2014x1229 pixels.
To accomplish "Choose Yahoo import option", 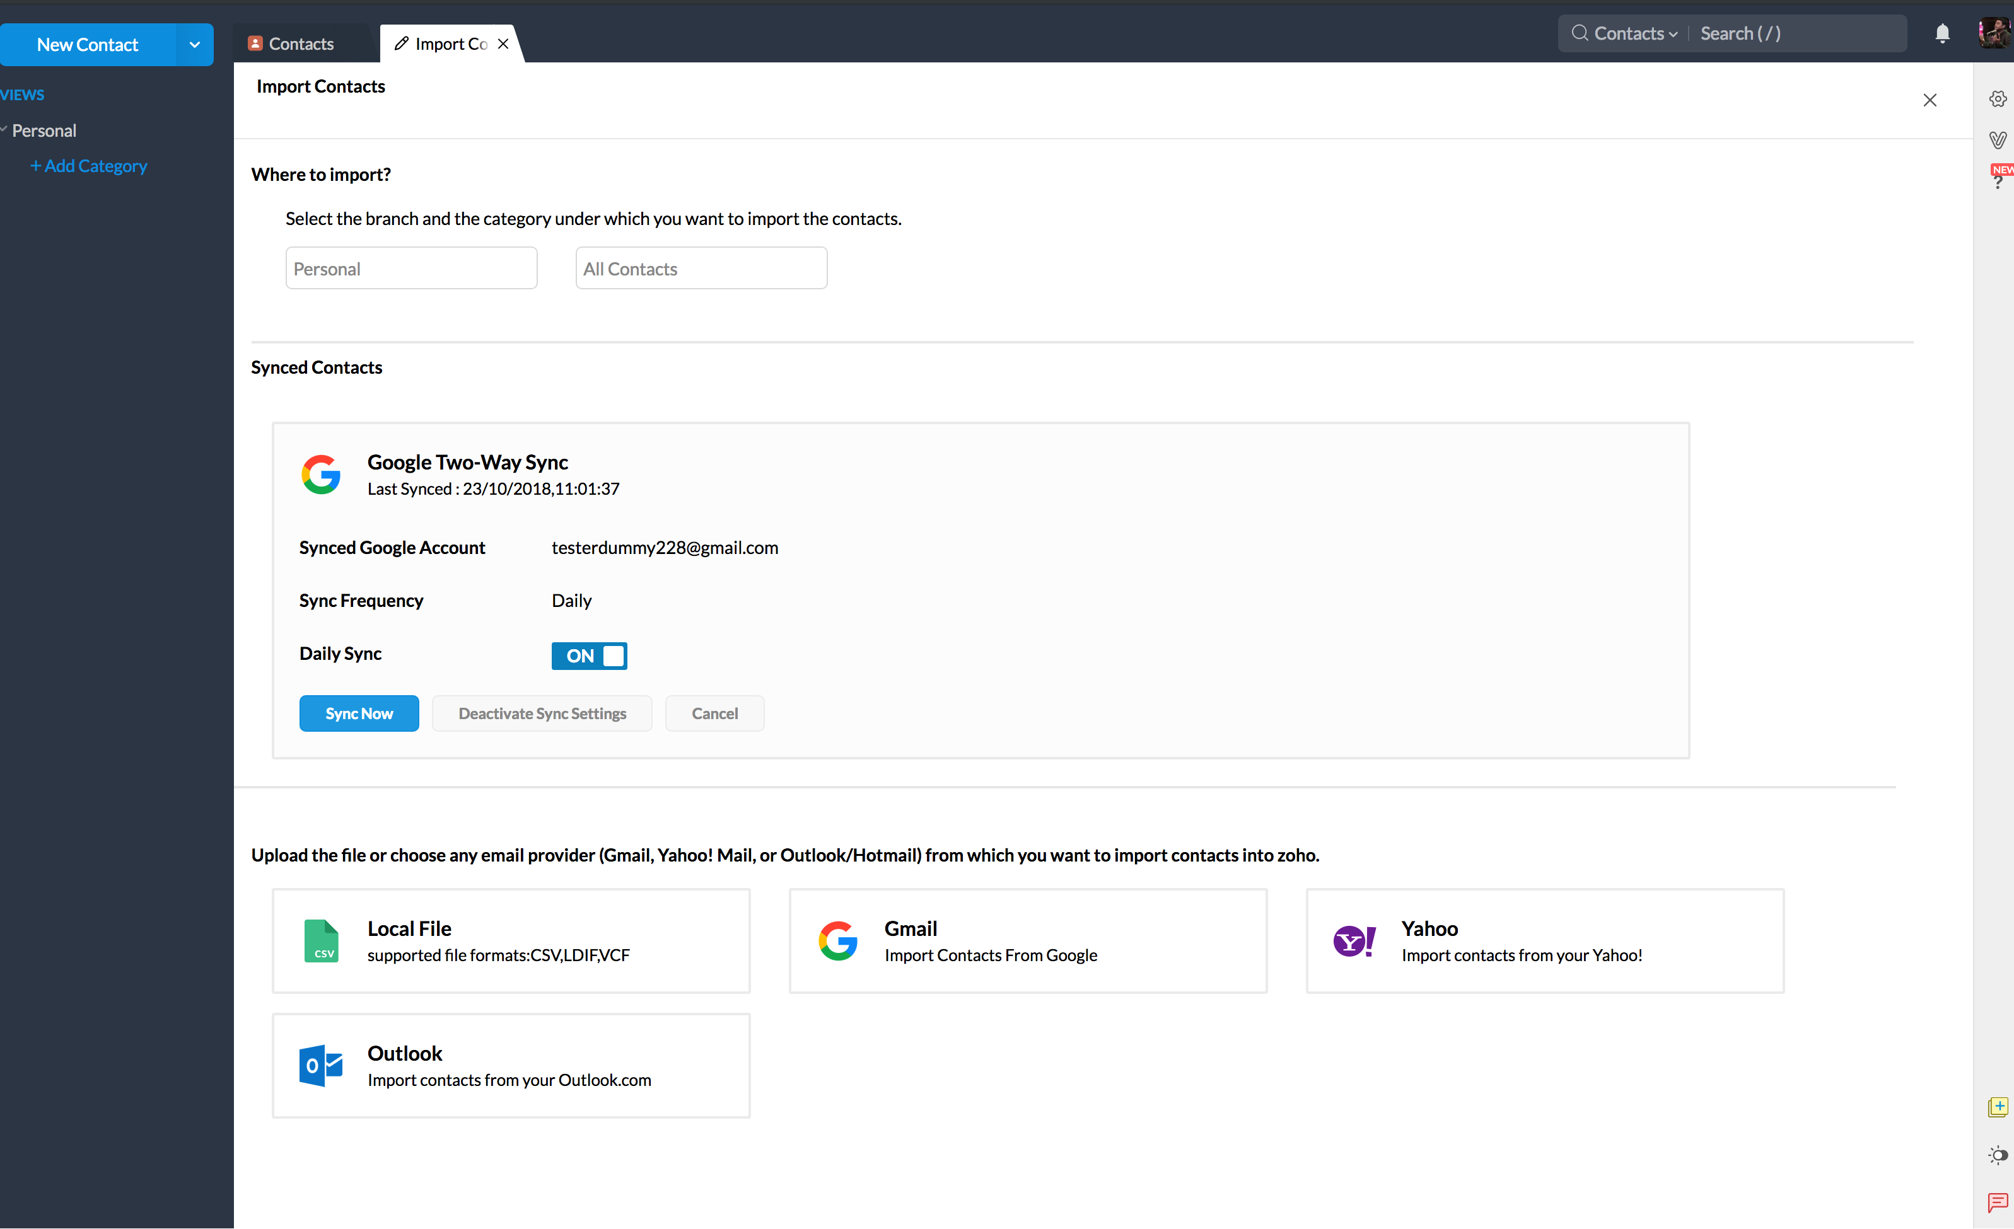I will [1545, 940].
